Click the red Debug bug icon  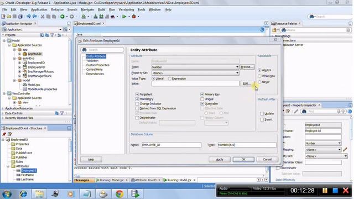click(x=134, y=17)
